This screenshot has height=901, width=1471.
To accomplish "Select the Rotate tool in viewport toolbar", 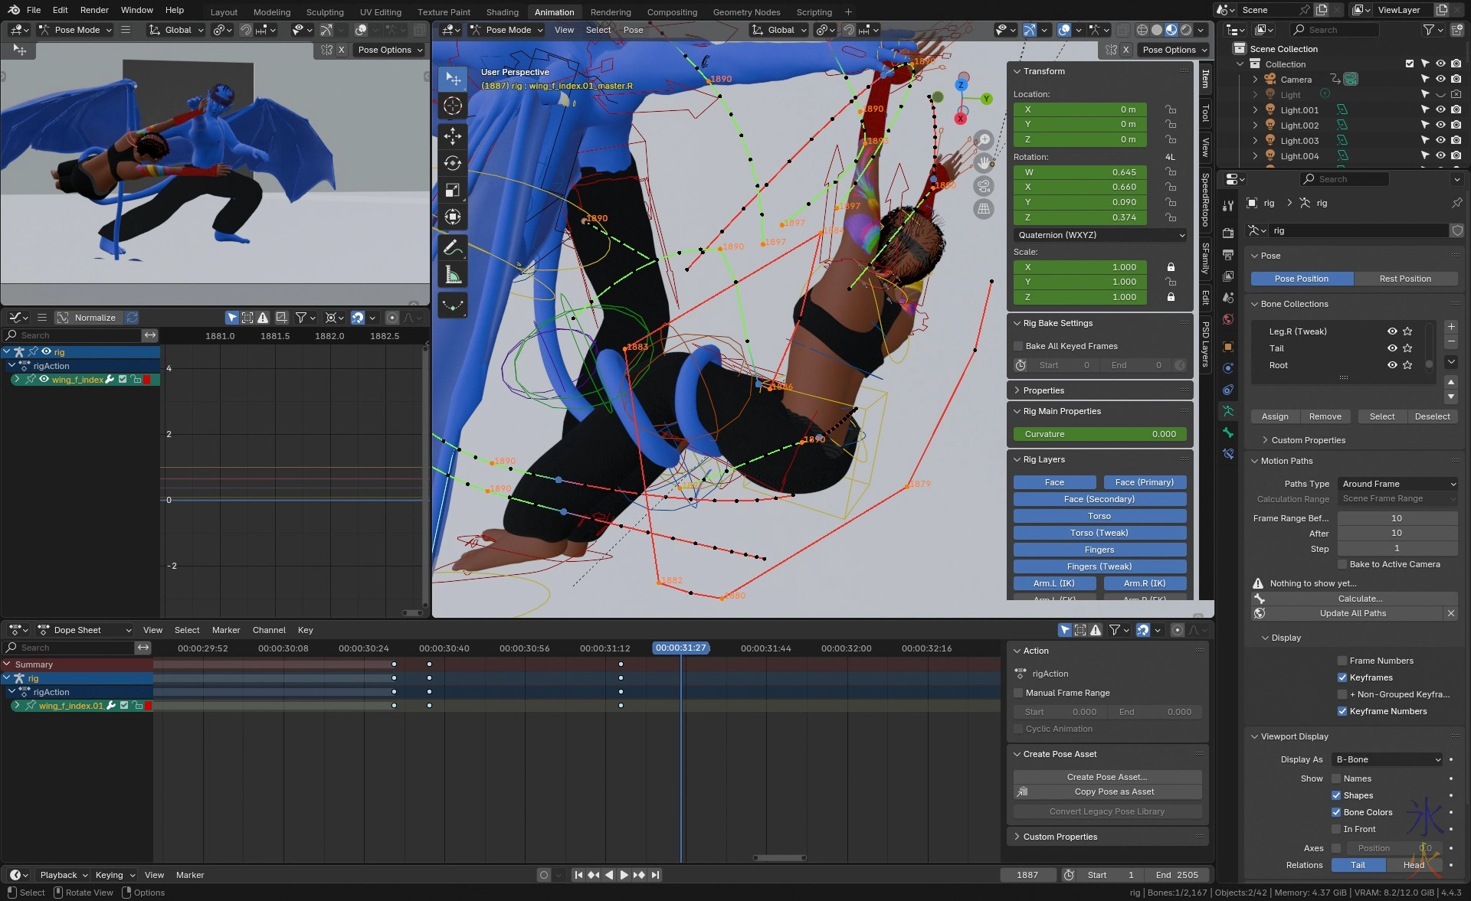I will click(452, 163).
